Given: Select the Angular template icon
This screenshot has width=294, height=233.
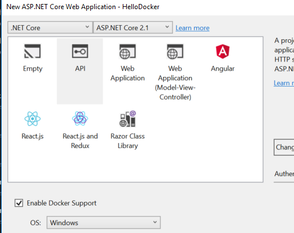Looking at the screenshot, I should click(223, 51).
